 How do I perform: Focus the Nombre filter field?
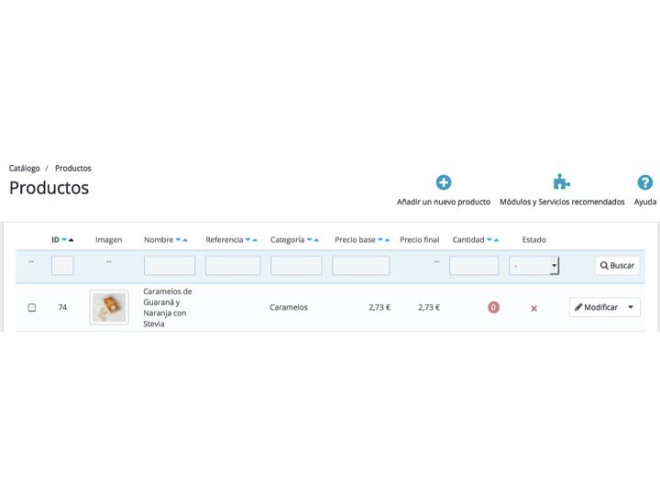click(x=170, y=266)
